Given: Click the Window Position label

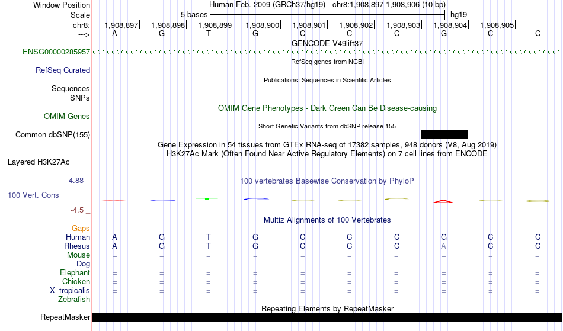Looking at the screenshot, I should point(62,5).
